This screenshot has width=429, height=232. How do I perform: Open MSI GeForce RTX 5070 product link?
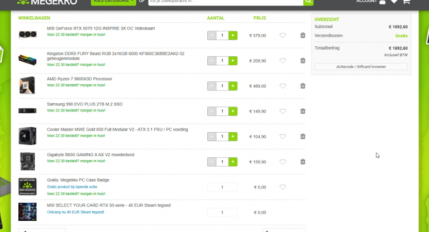pos(101,28)
